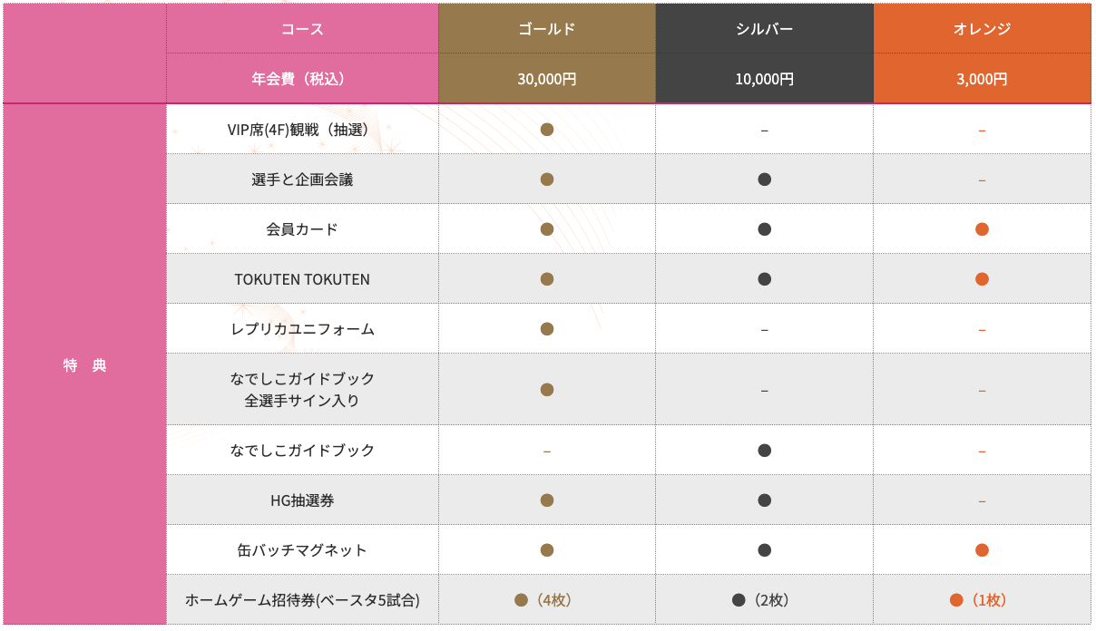1096x631 pixels.
Task: Click the Orange 3,000円 annual fee cell
Action: (982, 79)
